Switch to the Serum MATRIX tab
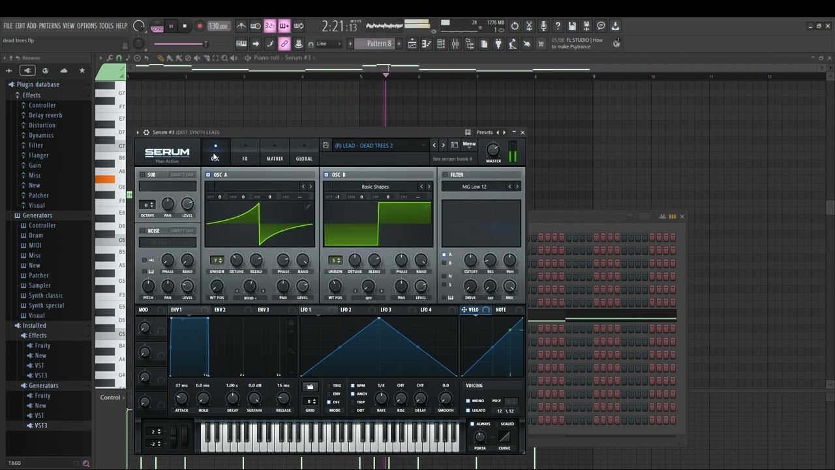 point(275,153)
